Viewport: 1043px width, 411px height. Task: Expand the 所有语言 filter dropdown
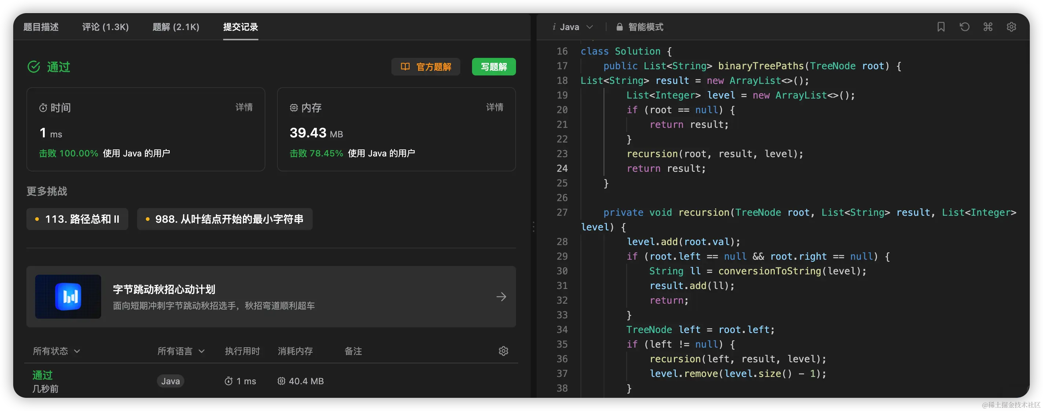(x=181, y=351)
